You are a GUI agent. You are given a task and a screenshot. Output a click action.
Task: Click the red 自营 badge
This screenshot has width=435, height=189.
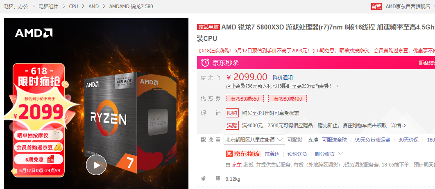[376, 7]
